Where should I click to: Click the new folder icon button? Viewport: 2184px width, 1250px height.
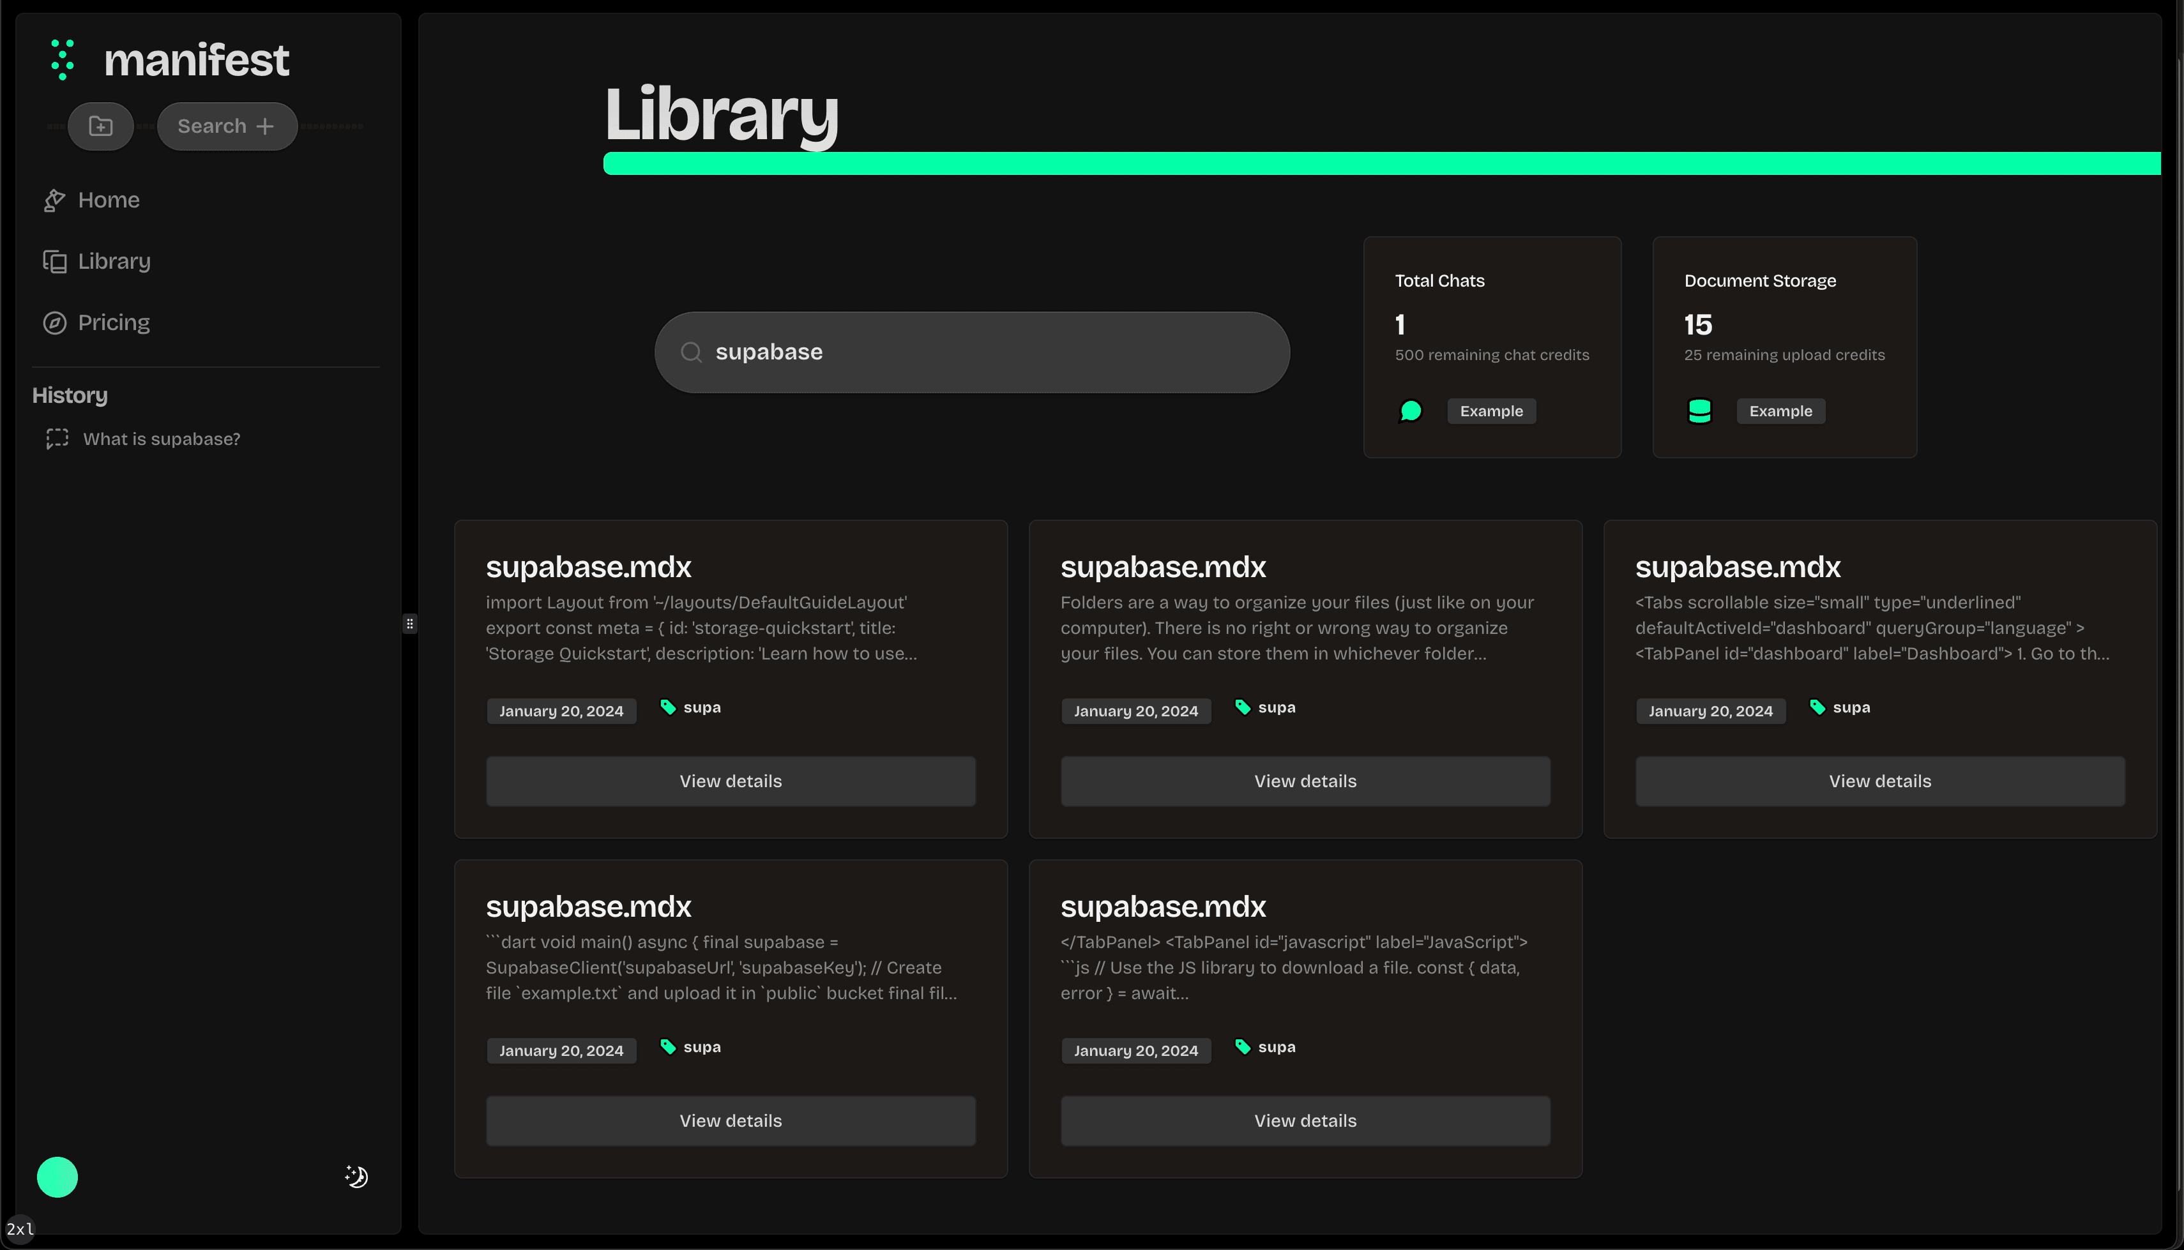pos(100,126)
